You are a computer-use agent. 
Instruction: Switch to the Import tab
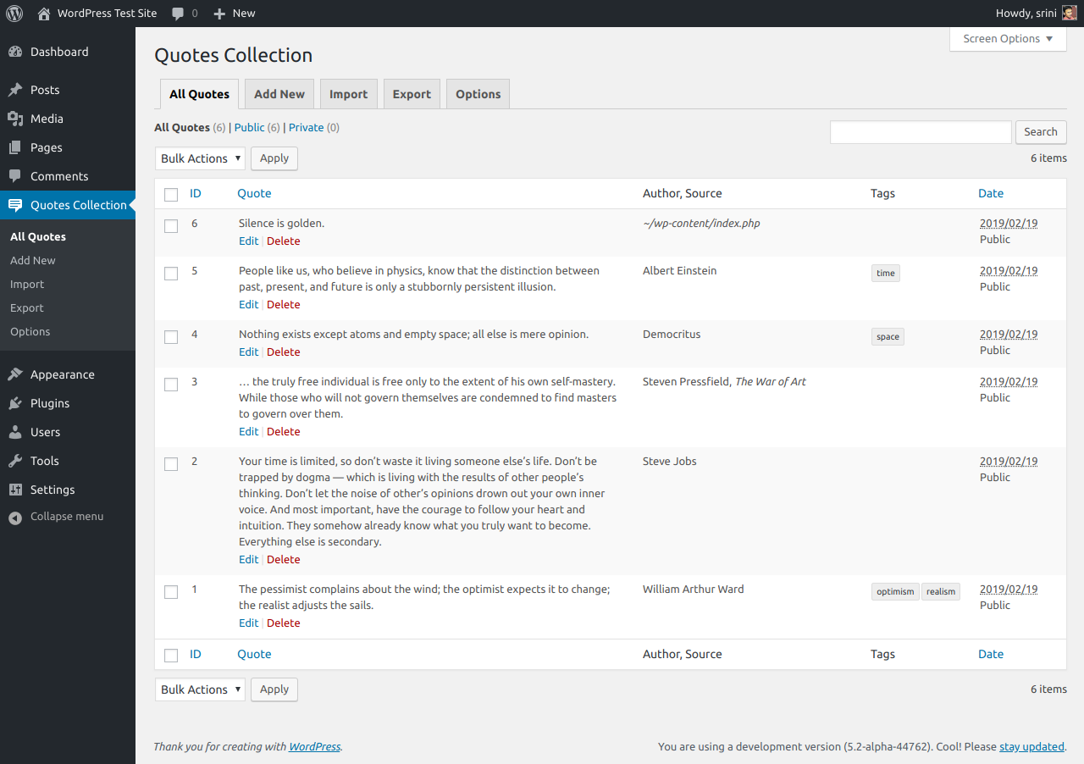click(348, 94)
